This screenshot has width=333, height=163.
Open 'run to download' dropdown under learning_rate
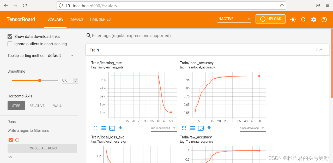tap(164, 128)
